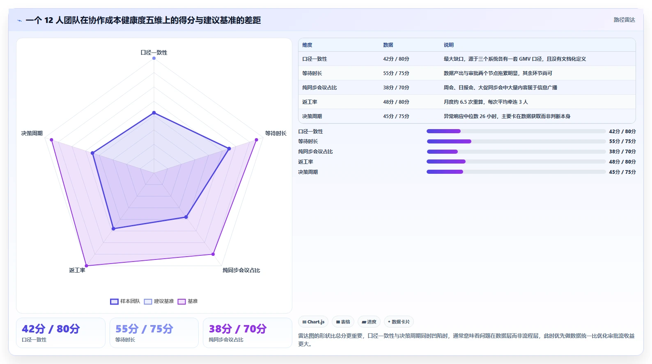Click the purple 基准 legend swatch
The width and height of the screenshot is (652, 364).
[x=181, y=302]
